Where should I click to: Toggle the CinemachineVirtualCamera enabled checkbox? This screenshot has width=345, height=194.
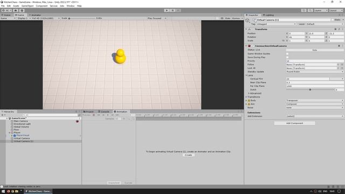[253, 46]
